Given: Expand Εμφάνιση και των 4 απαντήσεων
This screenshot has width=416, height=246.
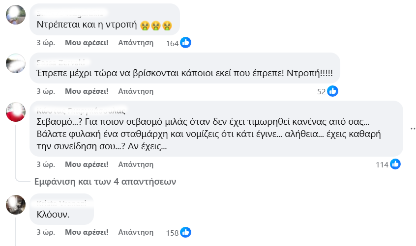Looking at the screenshot, I should tap(105, 181).
